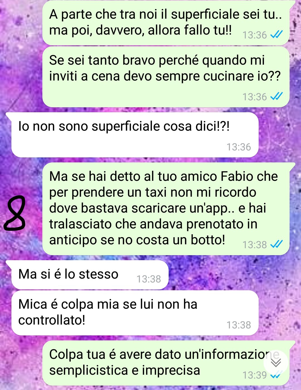The image size is (301, 390).
Task: Select received message 'Io non sono superficiale'
Action: point(135,135)
